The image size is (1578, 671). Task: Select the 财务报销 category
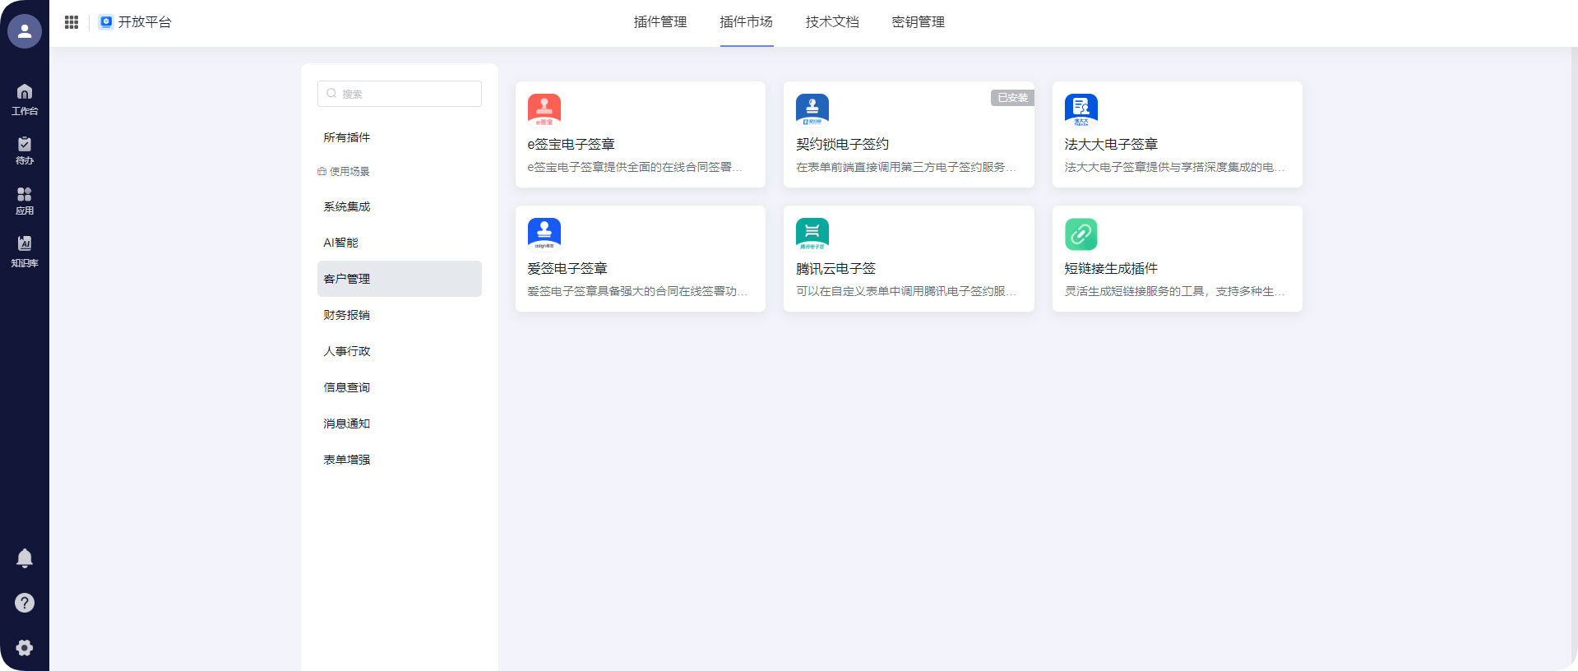coord(346,315)
